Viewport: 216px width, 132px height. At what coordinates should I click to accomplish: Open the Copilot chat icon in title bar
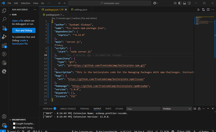coord(155,3)
